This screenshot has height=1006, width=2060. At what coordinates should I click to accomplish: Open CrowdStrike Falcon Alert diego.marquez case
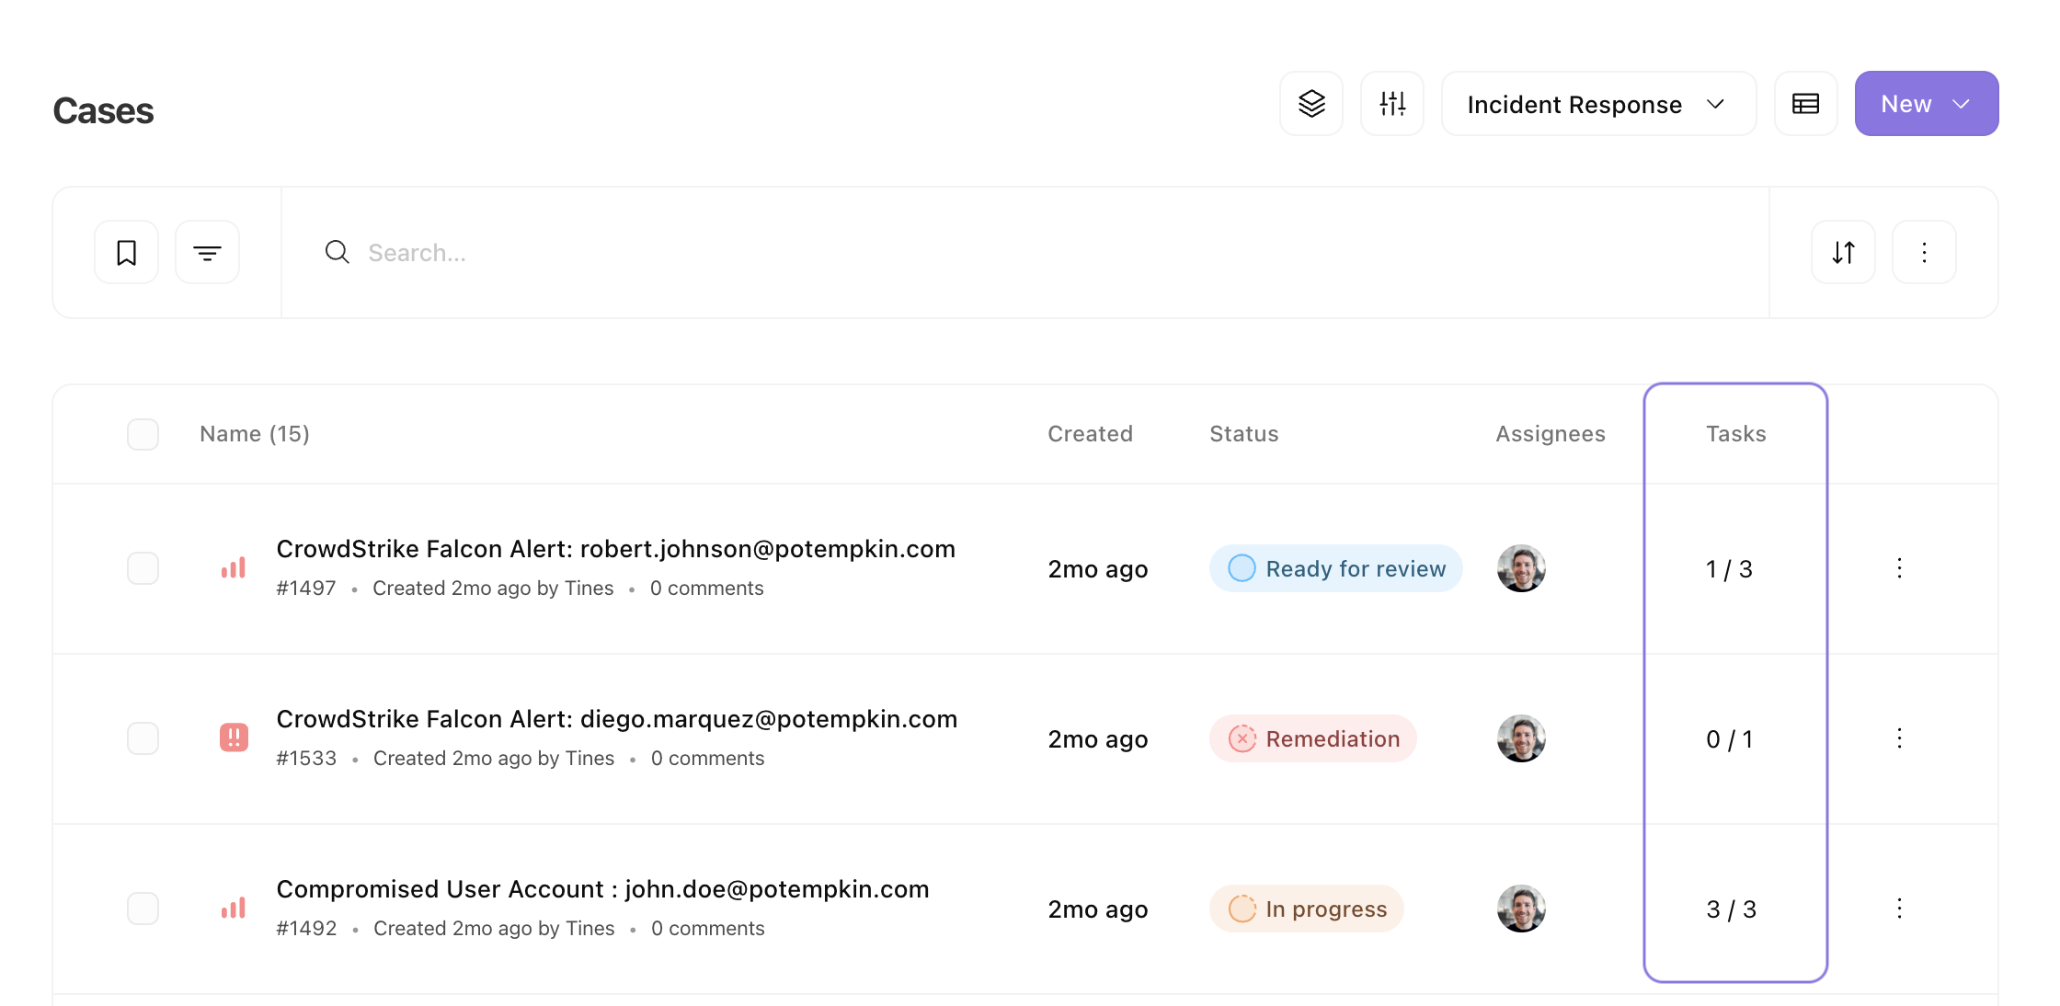(x=616, y=719)
